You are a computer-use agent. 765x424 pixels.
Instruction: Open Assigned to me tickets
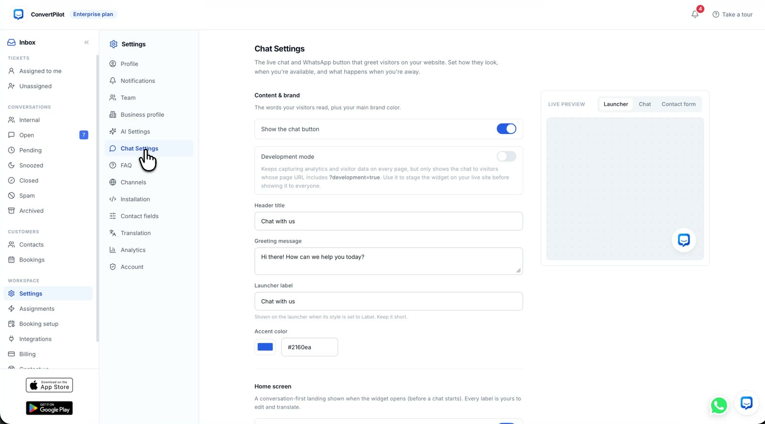coord(48,71)
